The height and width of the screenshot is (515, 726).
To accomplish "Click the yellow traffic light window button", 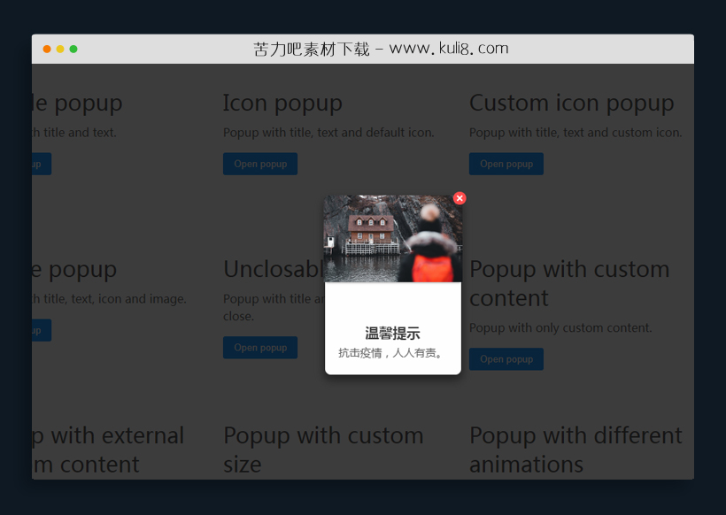I will tap(59, 49).
